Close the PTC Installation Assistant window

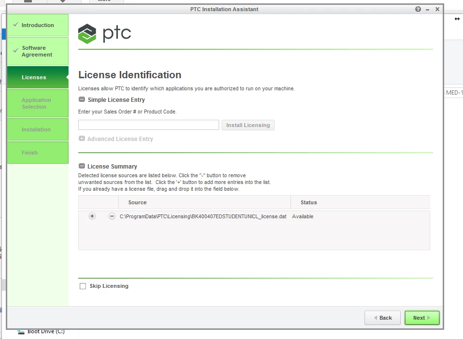tap(437, 9)
